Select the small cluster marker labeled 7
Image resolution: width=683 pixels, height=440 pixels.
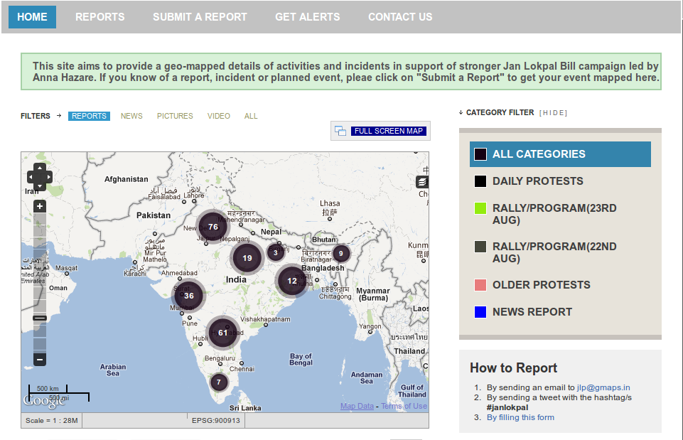[219, 382]
